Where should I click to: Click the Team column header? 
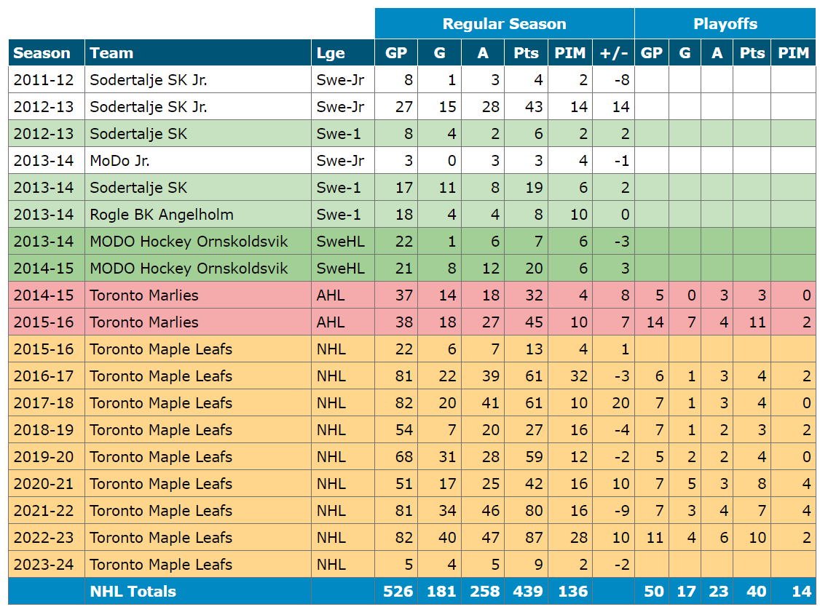tap(111, 53)
